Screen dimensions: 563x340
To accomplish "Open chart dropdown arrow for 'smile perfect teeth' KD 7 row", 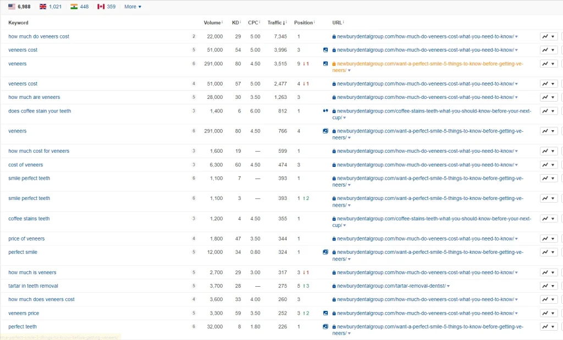I will point(553,179).
